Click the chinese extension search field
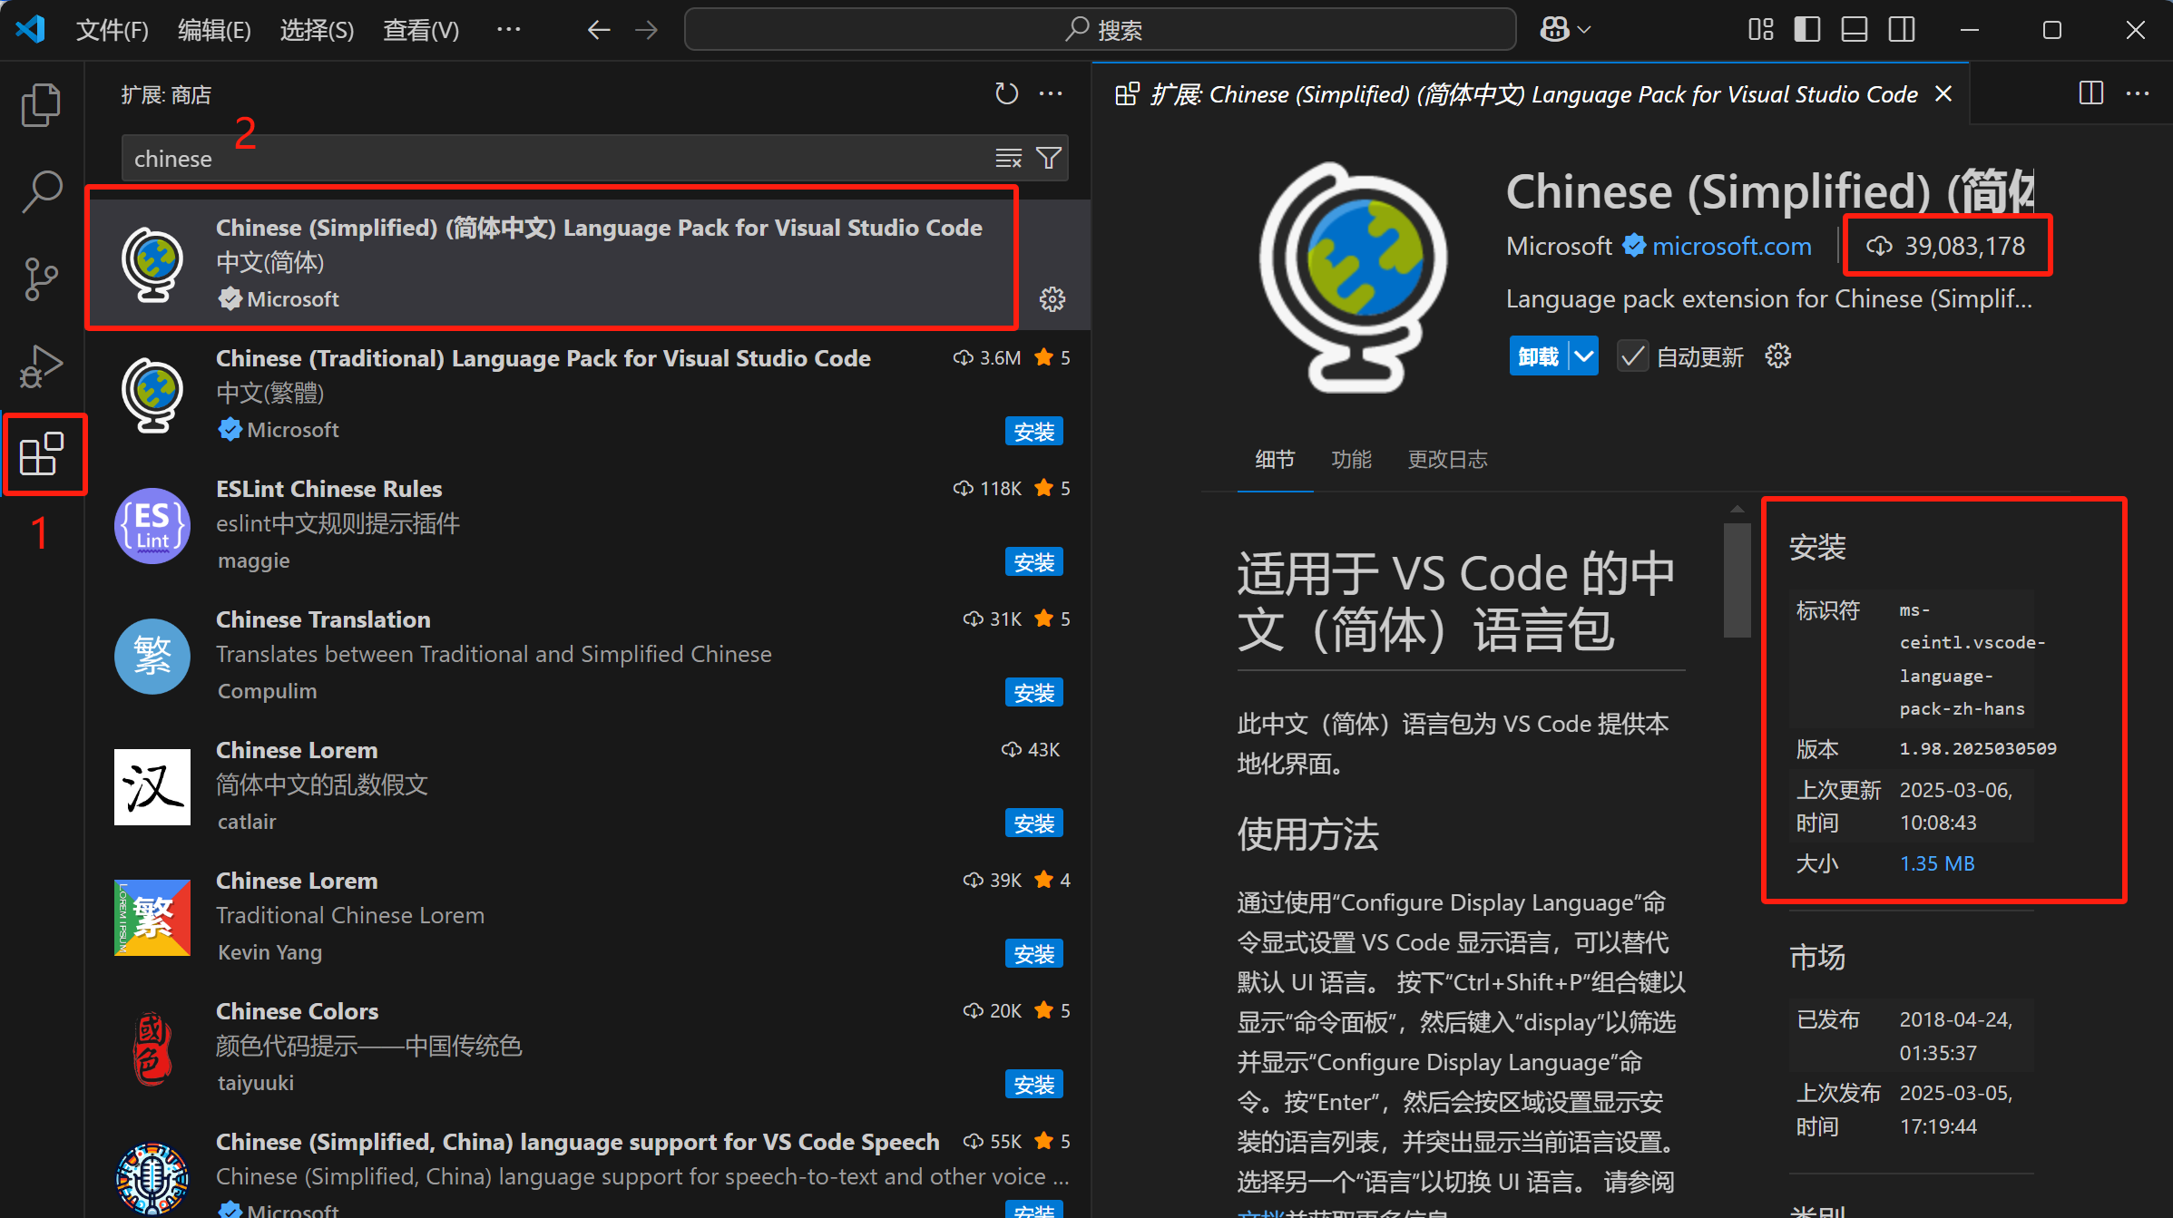 coord(544,159)
